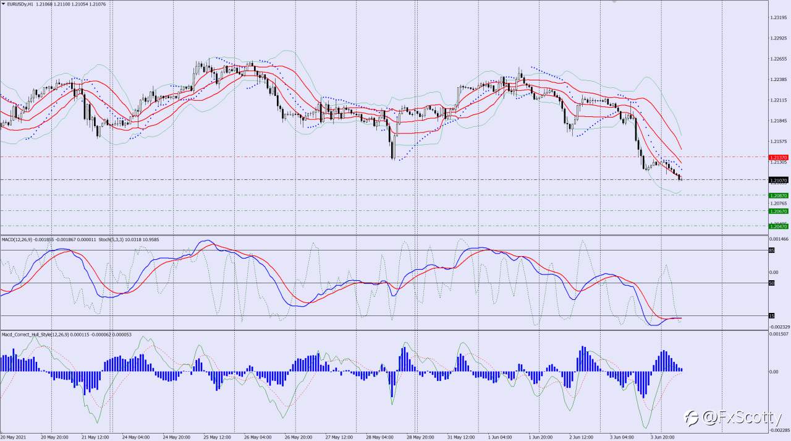Click time axis label 28 May 04:00
The image size is (791, 441).
click(381, 437)
